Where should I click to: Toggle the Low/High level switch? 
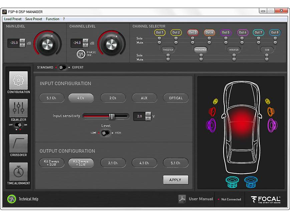[105, 133]
